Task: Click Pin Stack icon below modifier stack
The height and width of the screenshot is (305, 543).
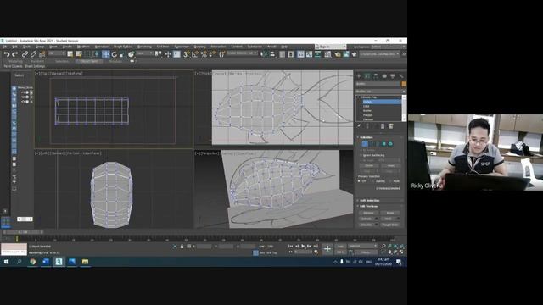Action: point(359,126)
